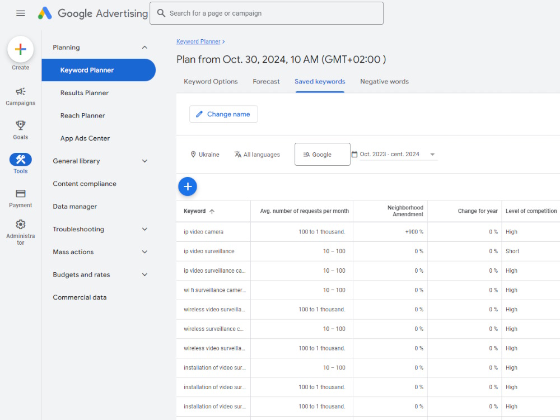Switch to Negative words tab
The height and width of the screenshot is (420, 560).
[384, 81]
